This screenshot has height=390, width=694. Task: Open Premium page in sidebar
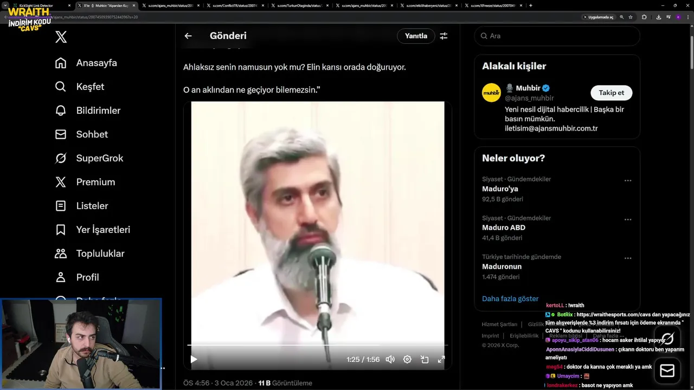[x=85, y=182]
